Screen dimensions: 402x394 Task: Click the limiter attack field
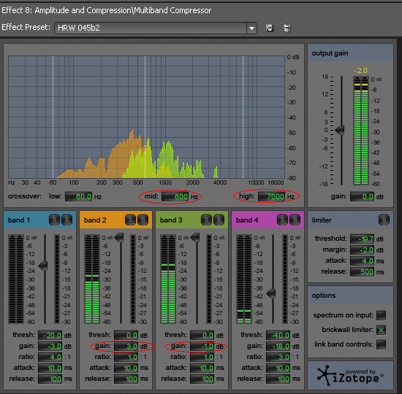[363, 261]
